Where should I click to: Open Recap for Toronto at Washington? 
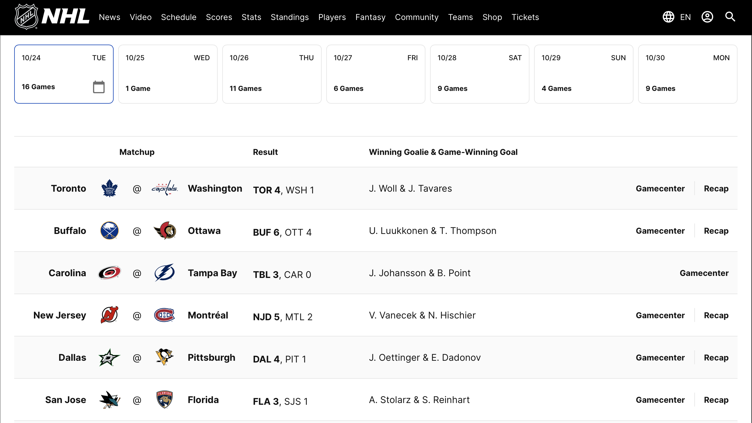point(716,189)
